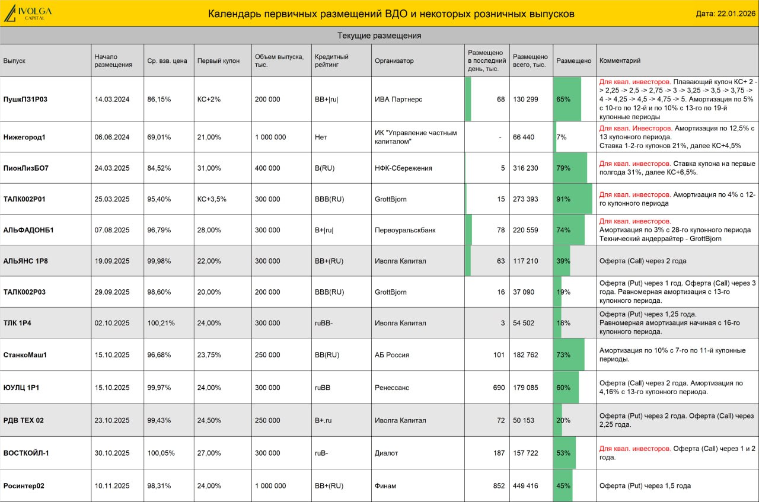Click average price 100,21%
Viewport: 759px width, 502px height.
pos(161,323)
